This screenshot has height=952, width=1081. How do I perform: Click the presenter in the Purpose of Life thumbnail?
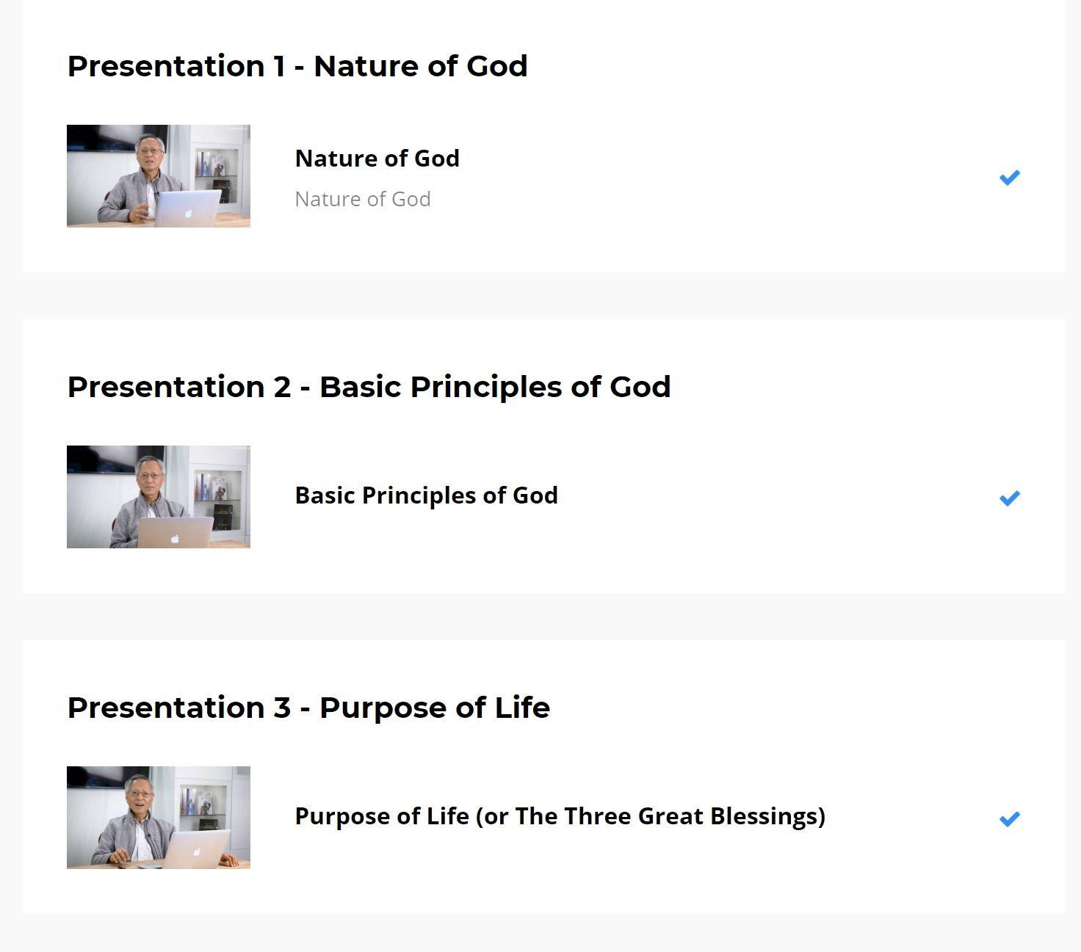tap(132, 820)
